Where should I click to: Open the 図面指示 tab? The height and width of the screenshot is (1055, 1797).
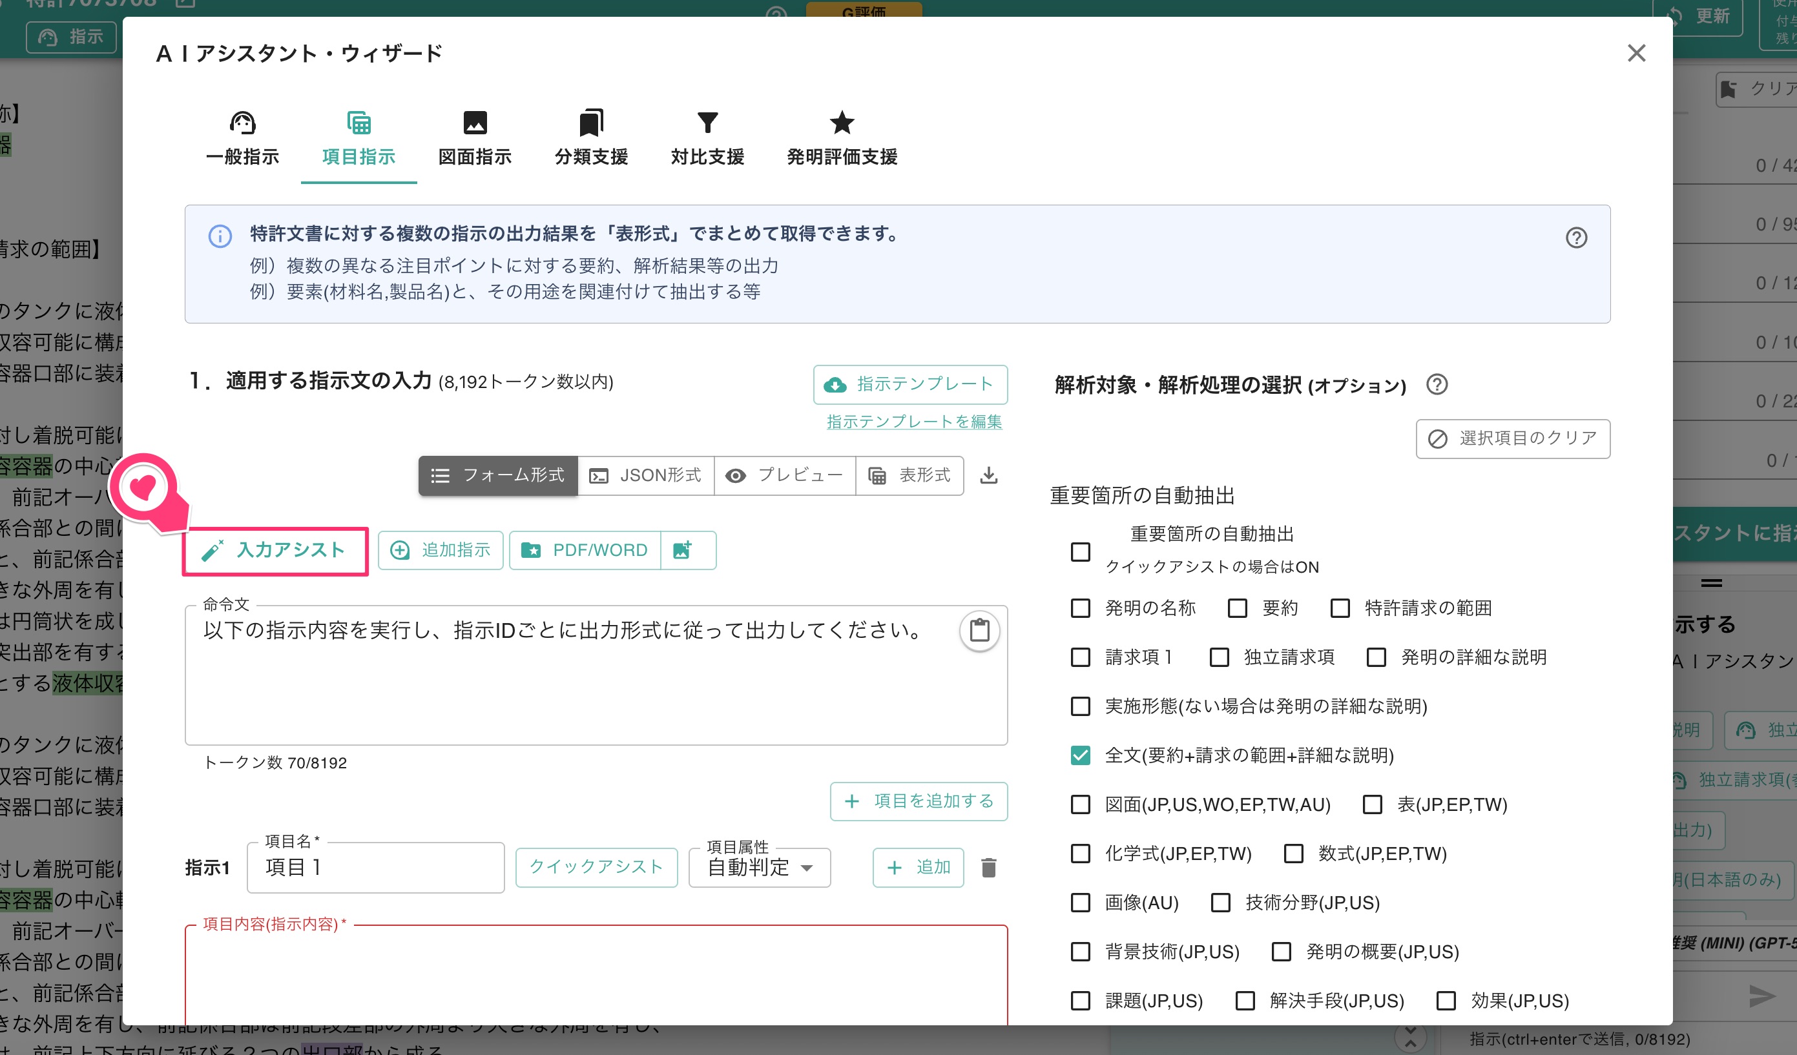[475, 139]
